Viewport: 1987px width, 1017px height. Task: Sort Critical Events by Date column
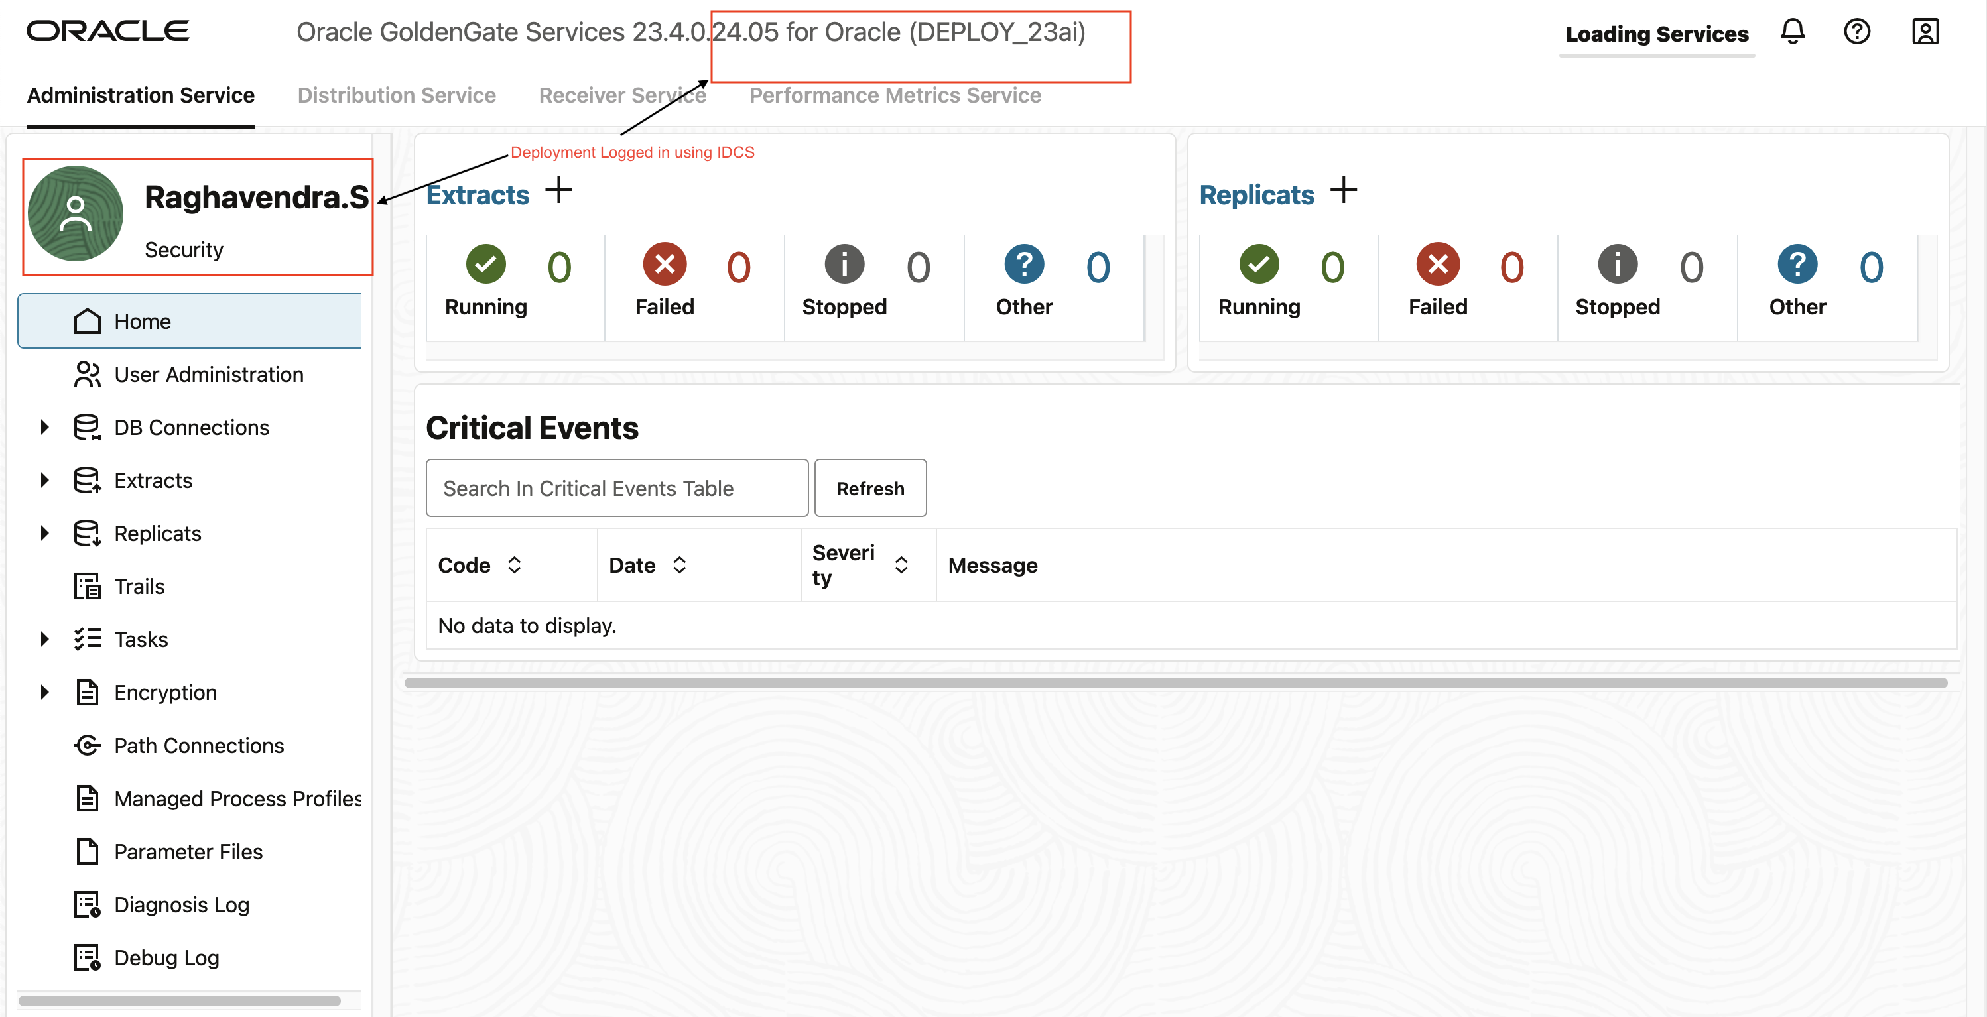[678, 565]
